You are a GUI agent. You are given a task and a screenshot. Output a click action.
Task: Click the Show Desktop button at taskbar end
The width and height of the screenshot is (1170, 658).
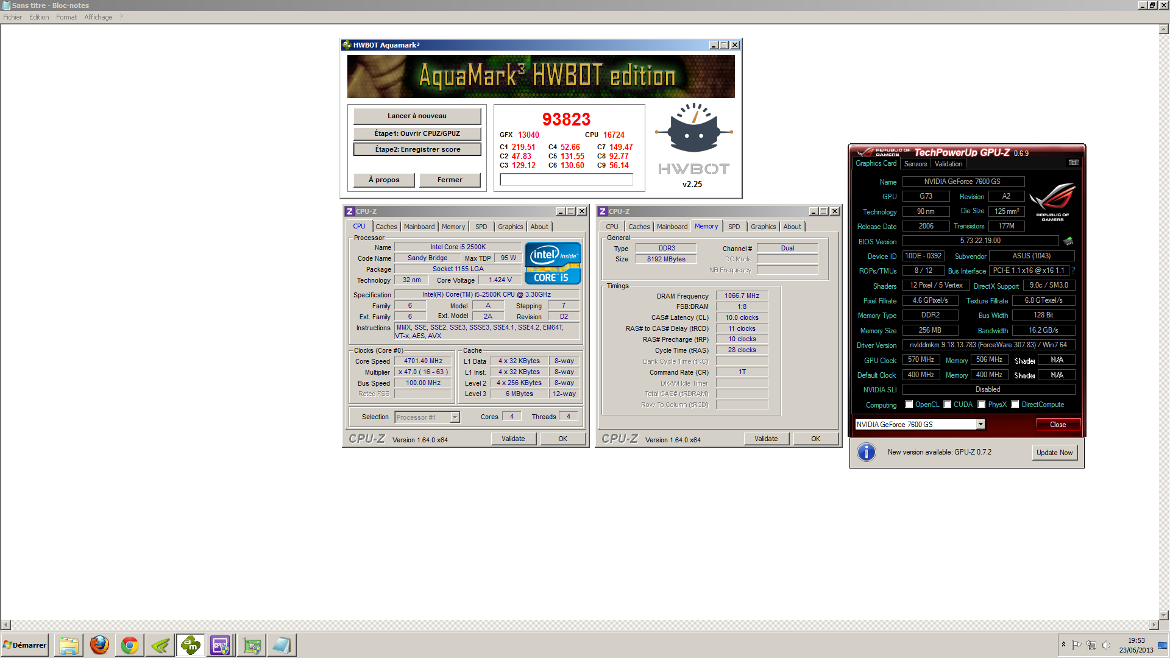coord(1164,645)
